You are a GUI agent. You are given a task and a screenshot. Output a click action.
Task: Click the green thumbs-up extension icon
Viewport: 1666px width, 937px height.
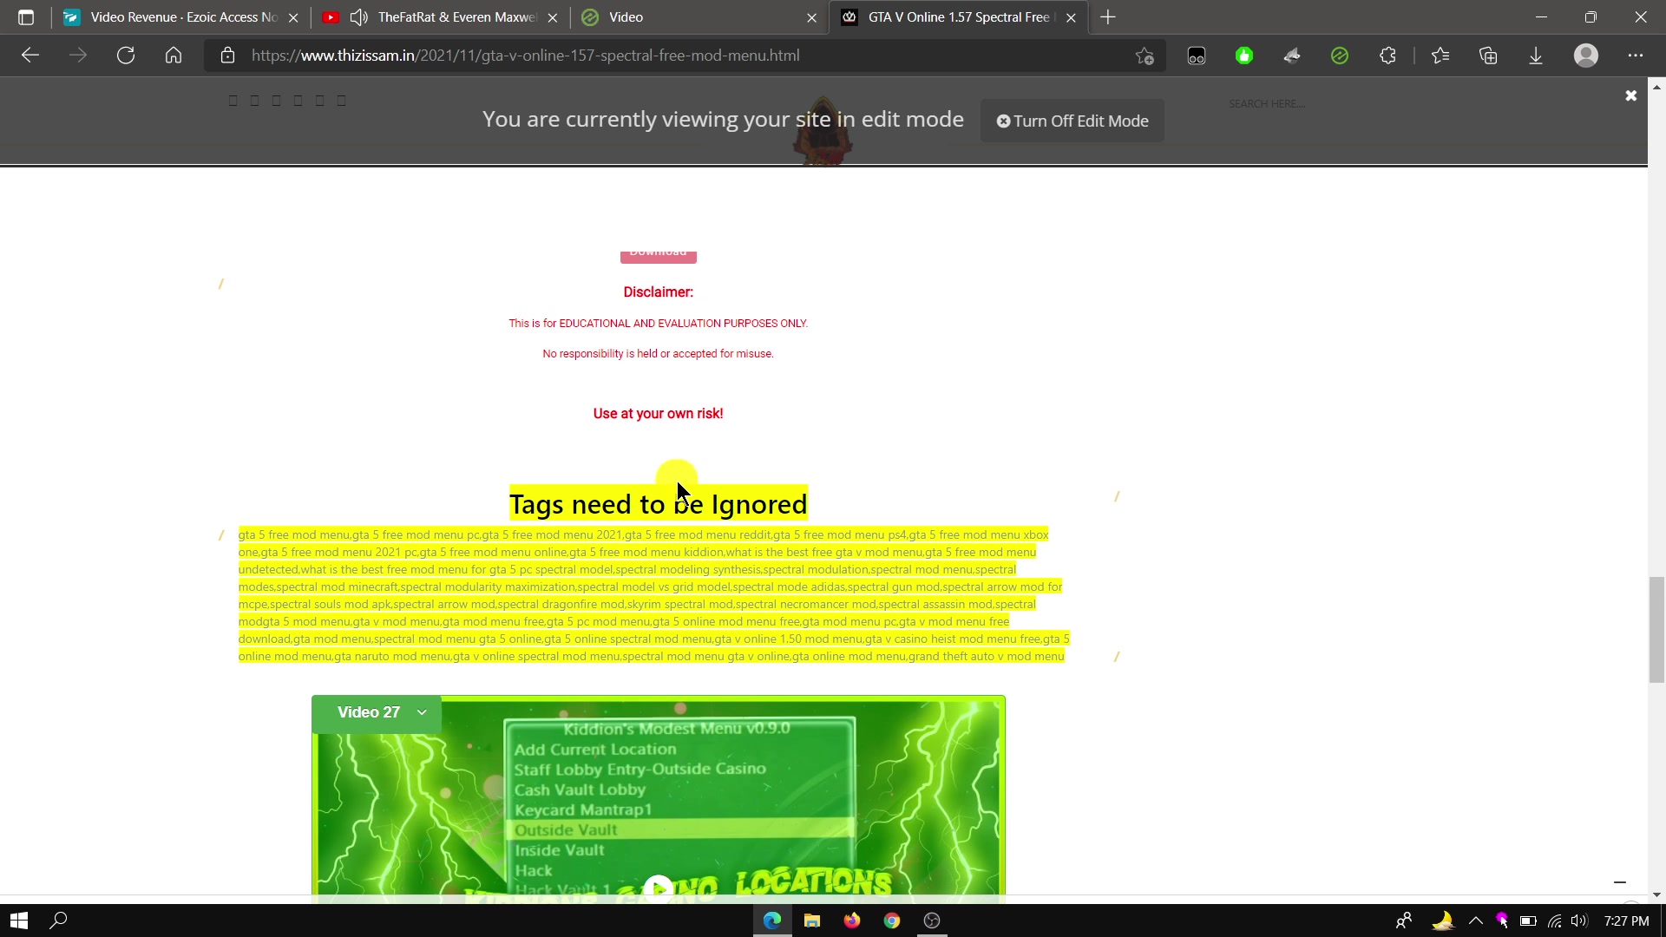click(1244, 56)
